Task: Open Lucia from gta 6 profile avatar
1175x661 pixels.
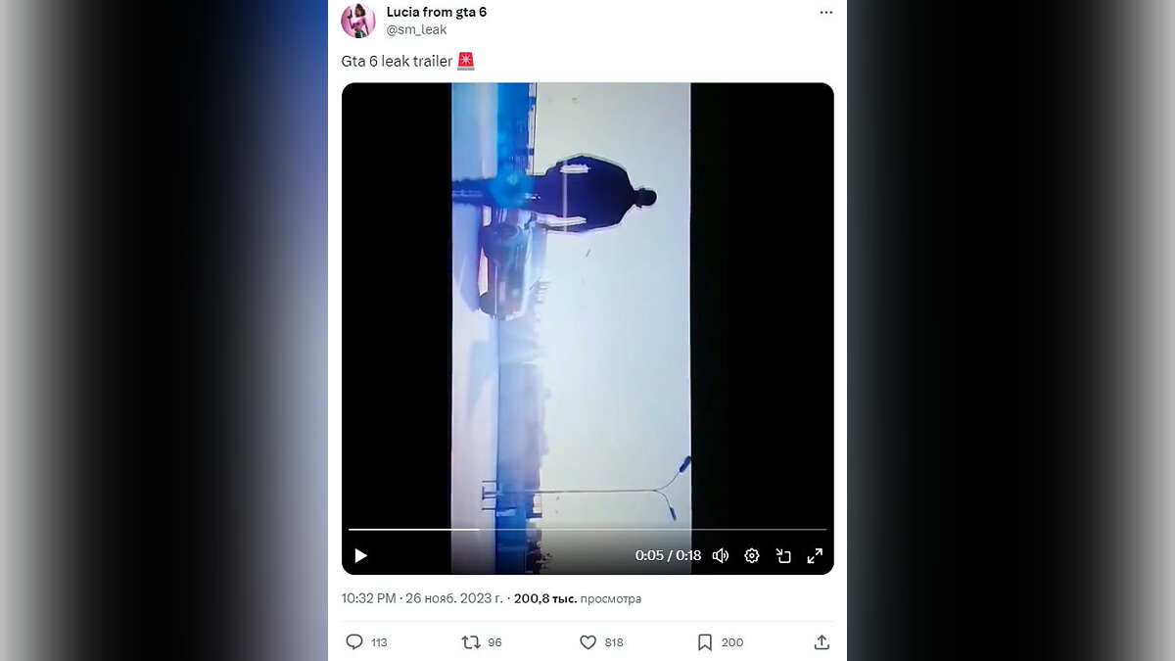Action: (x=358, y=21)
